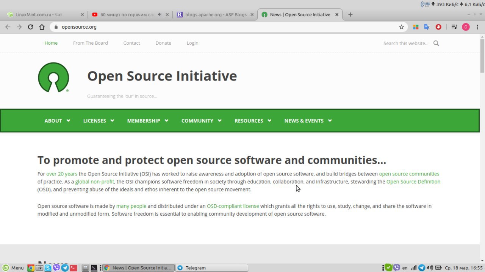Switch to the YouTube 60 минут tab
Image resolution: width=485 pixels, height=272 pixels.
pos(131,14)
